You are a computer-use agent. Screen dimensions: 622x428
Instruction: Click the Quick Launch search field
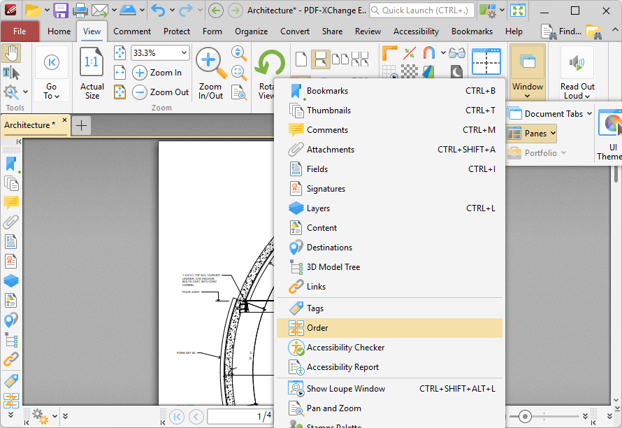point(422,10)
